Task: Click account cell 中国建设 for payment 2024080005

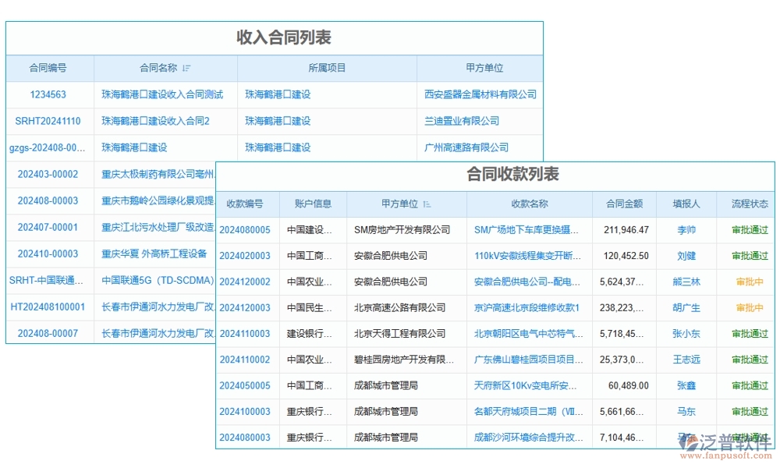Action: 307,229
